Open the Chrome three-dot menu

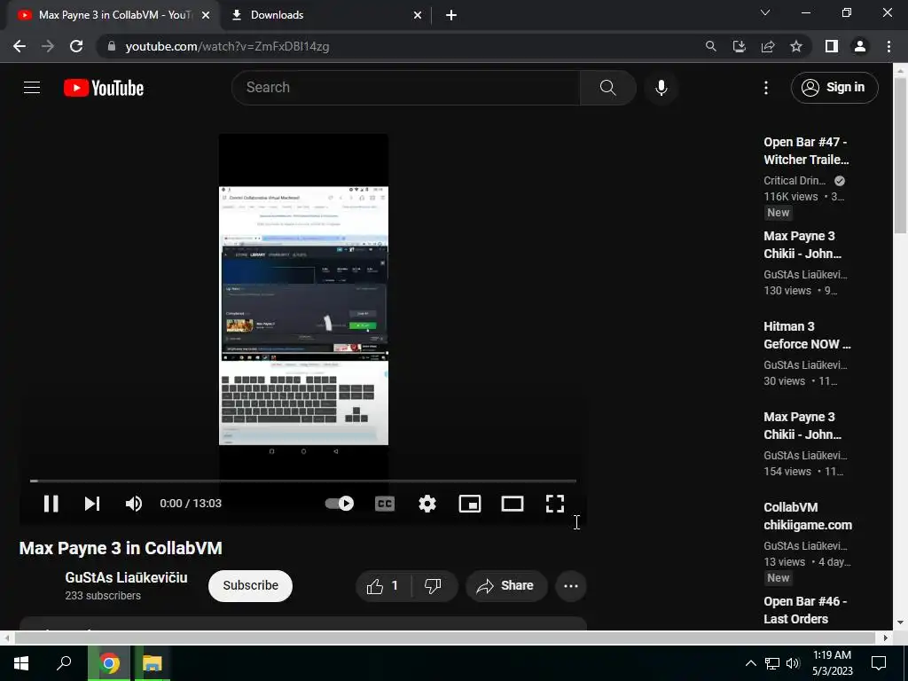pyautogui.click(x=888, y=46)
